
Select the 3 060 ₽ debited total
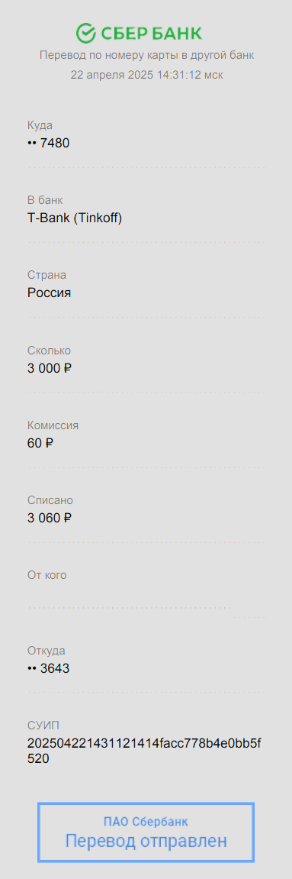point(50,518)
